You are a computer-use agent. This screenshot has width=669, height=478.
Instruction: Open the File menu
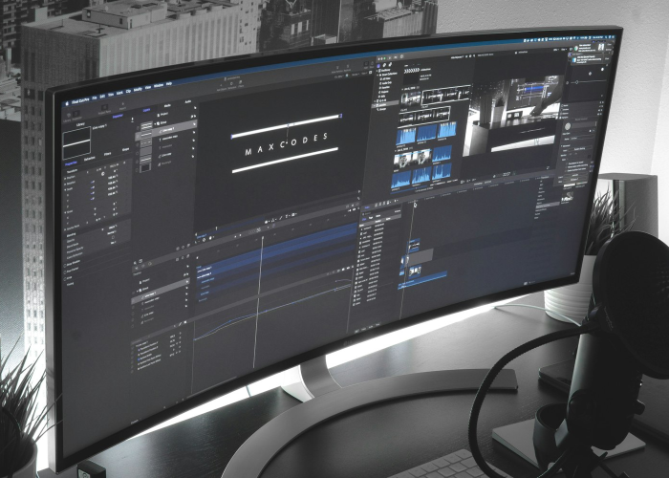click(x=96, y=98)
